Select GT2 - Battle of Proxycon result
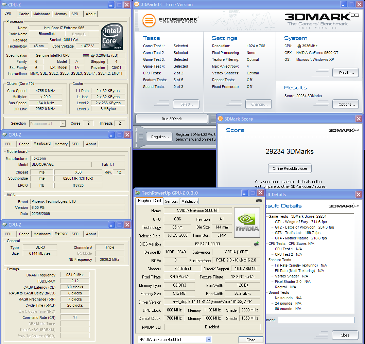Image resolution: width=365 pixels, height=344 pixels. [304, 227]
